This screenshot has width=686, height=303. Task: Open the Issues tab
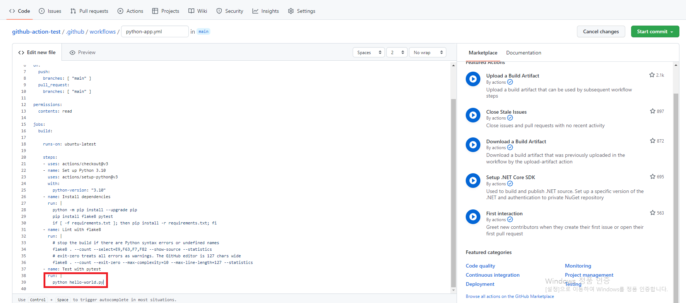pyautogui.click(x=50, y=11)
